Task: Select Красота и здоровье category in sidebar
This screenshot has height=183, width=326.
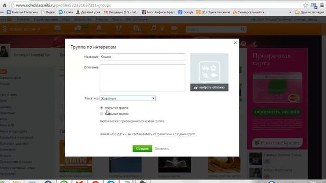Action: coord(14,143)
